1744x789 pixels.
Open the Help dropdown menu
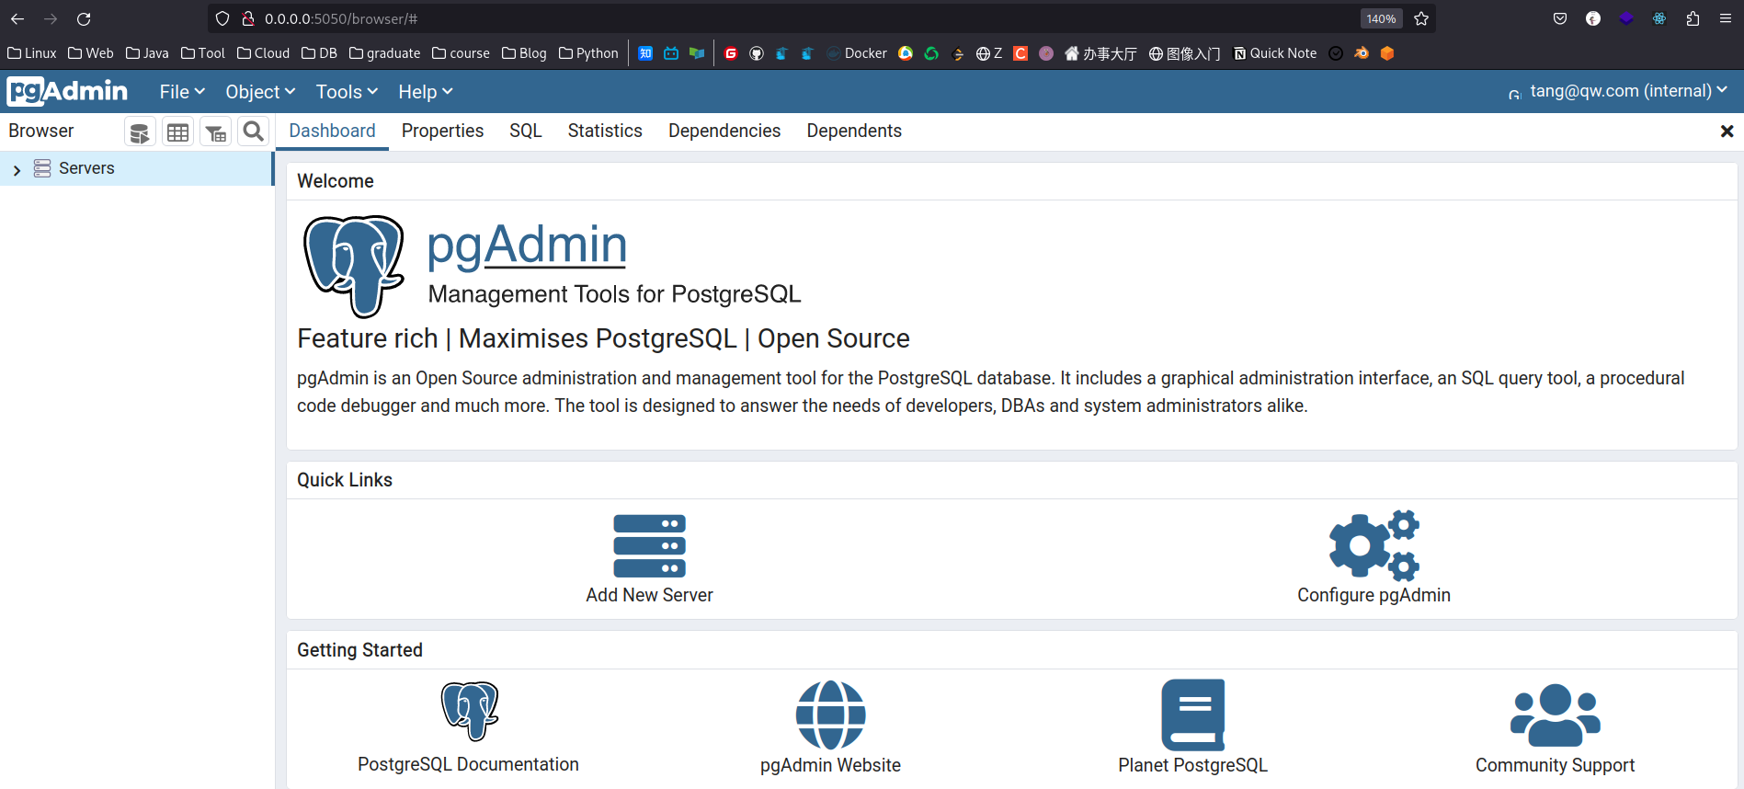click(x=426, y=92)
